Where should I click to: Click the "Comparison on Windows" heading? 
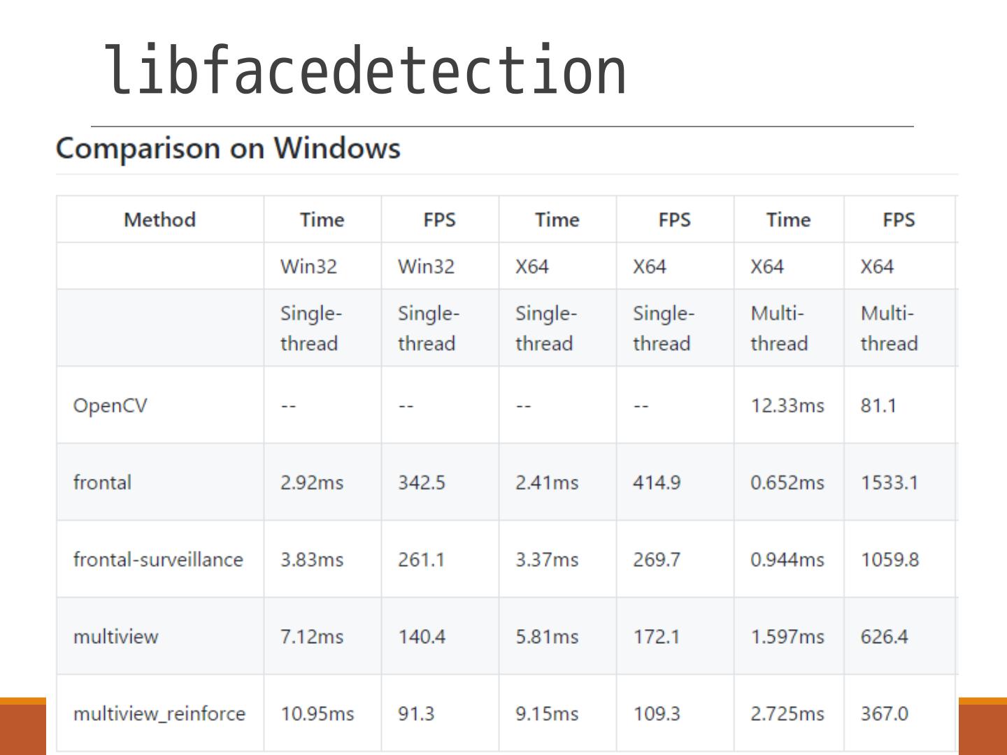pos(228,148)
